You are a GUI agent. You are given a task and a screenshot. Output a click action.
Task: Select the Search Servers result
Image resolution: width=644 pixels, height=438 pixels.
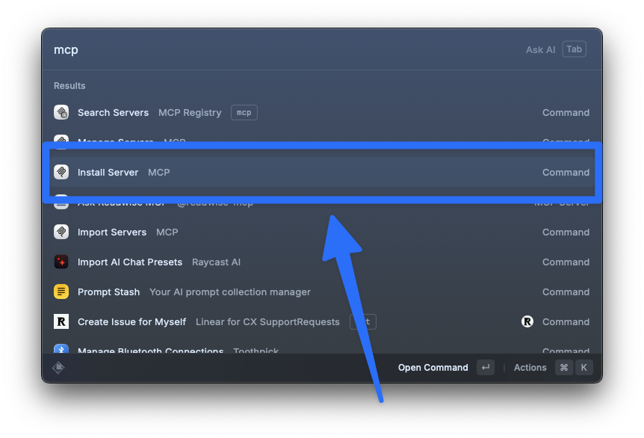(322, 112)
